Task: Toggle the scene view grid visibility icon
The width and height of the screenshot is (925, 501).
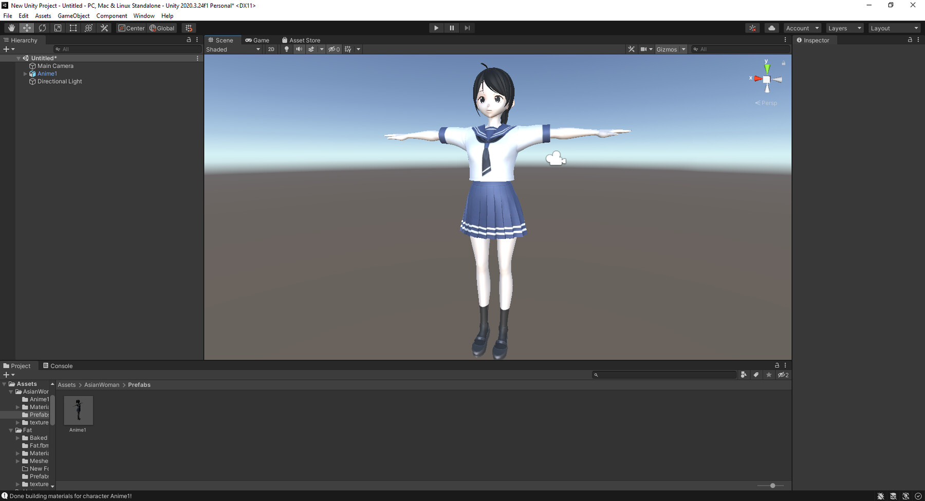Action: click(348, 49)
